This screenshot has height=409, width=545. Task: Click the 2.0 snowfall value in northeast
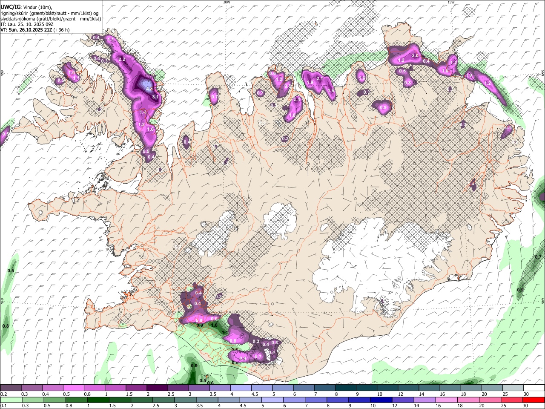(416, 56)
